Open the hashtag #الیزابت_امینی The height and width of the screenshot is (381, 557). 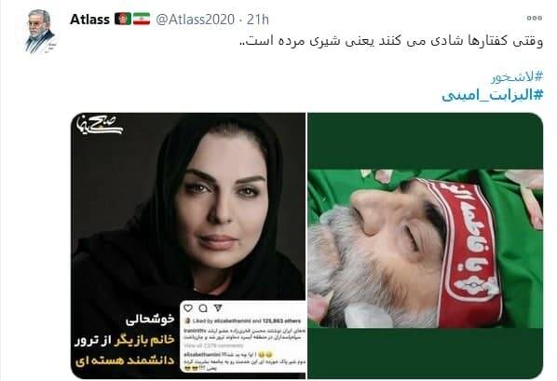493,95
